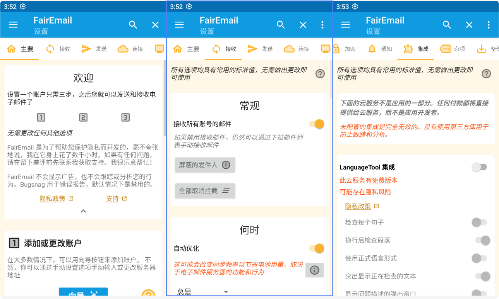Tap help question mark in middle screen
This screenshot has height=299, width=499.
point(320,73)
